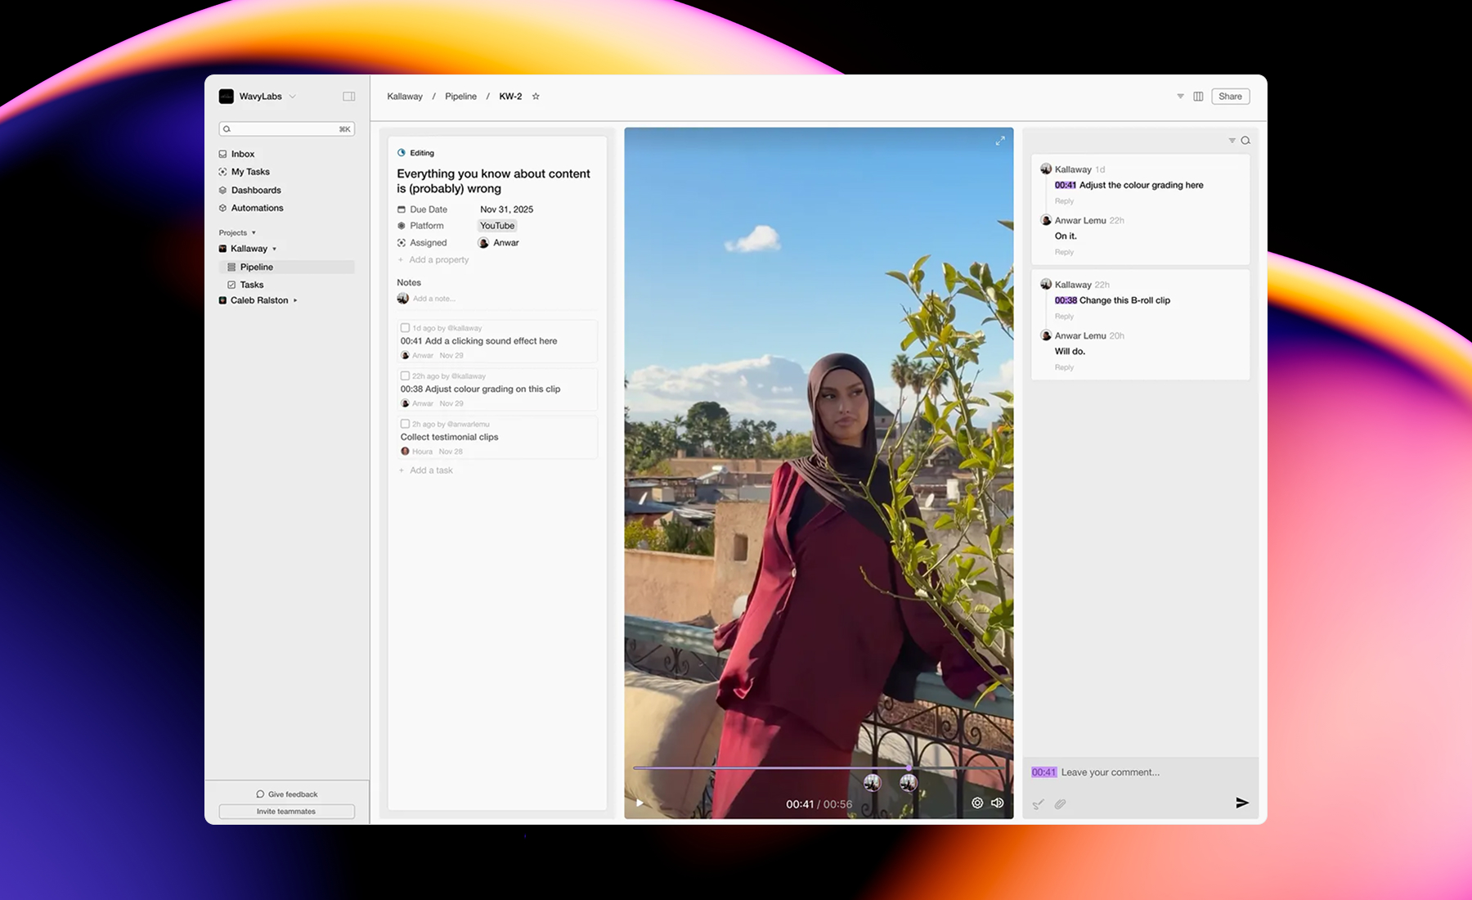The height and width of the screenshot is (900, 1472).
Task: Mute the video volume
Action: click(997, 803)
